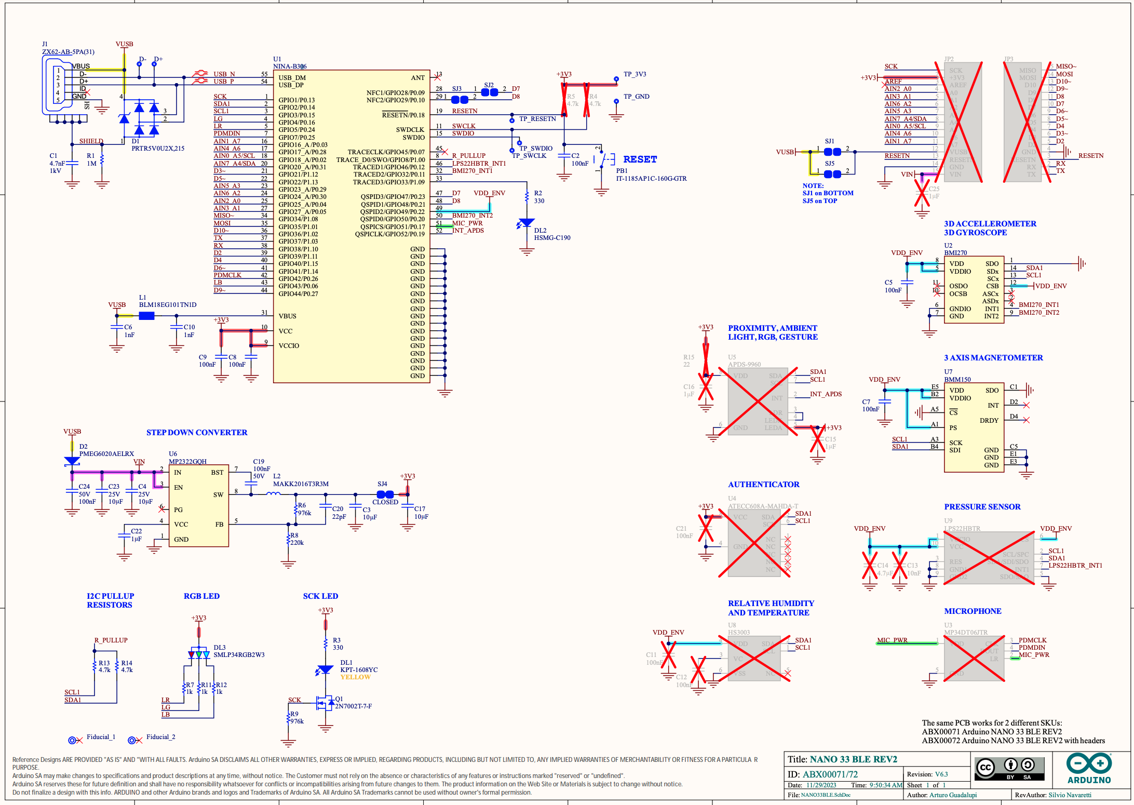This screenshot has height=805, width=1134.
Task: Select the SJ4 solder jumper marked CLOSED
Action: click(x=385, y=494)
